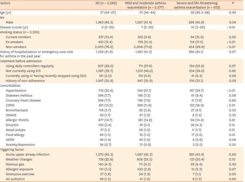The image size is (245, 182).
Task: Click the 'Strenuous exercise' row label
Action: click(x=20, y=174)
